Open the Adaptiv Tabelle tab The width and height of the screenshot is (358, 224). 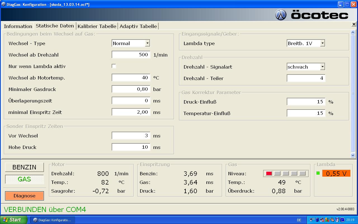coord(138,26)
